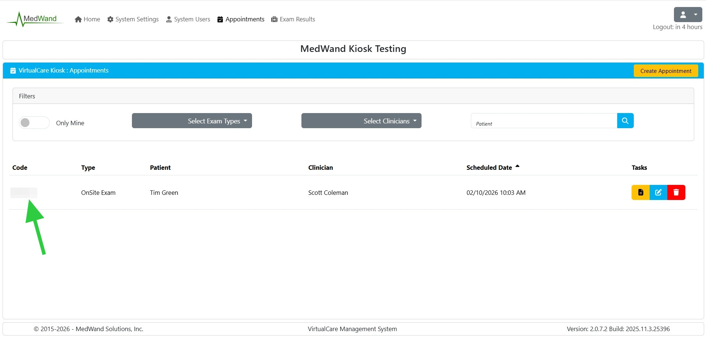Sort appointments by the Type column
The height and width of the screenshot is (337, 706).
coord(88,168)
